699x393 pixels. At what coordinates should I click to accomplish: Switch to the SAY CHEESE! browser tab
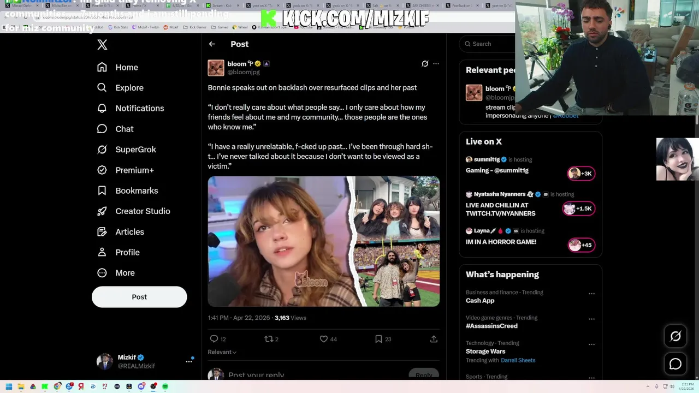pos(423,5)
